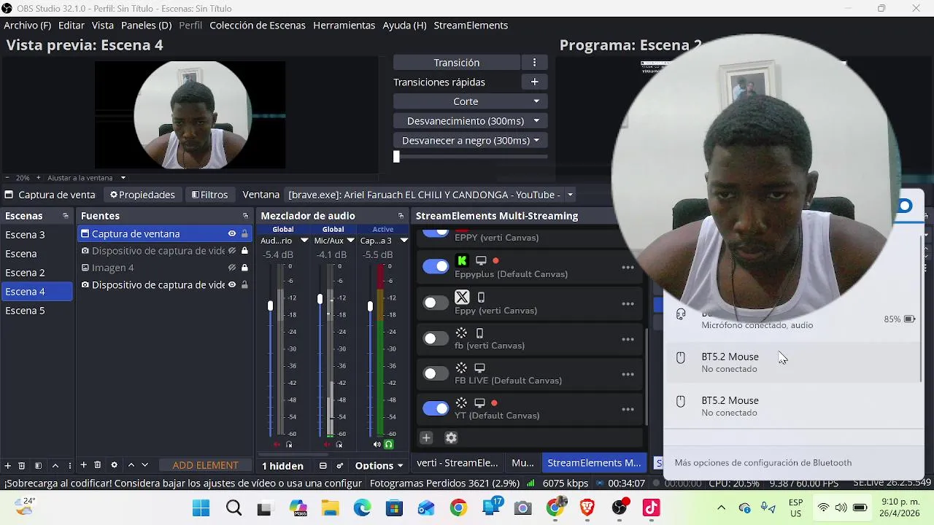
Task: Adjust the Mic/Aux volume fader
Action: pyautogui.click(x=320, y=299)
